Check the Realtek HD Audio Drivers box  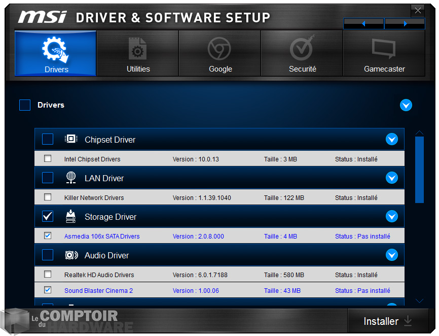coord(48,274)
